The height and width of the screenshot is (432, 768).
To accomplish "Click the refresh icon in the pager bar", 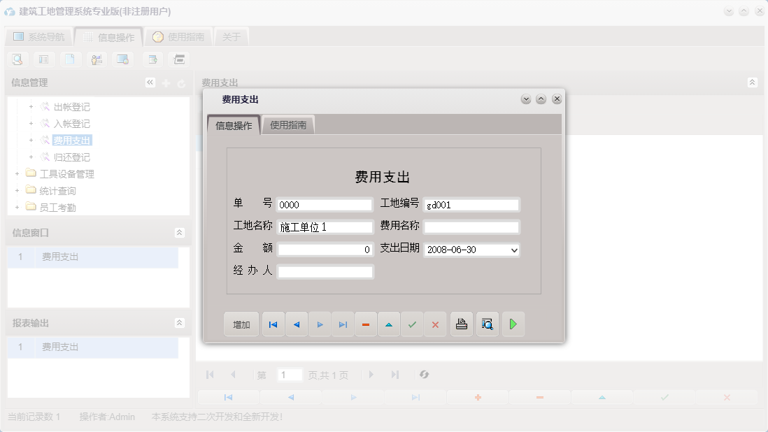I will (424, 375).
